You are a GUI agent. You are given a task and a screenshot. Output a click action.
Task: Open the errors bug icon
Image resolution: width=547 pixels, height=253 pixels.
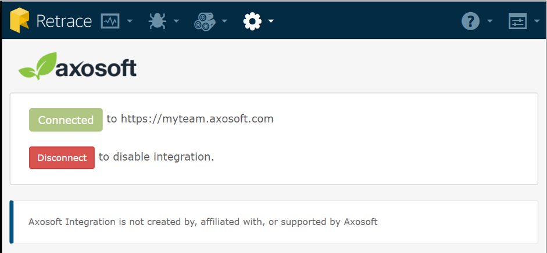pos(158,21)
